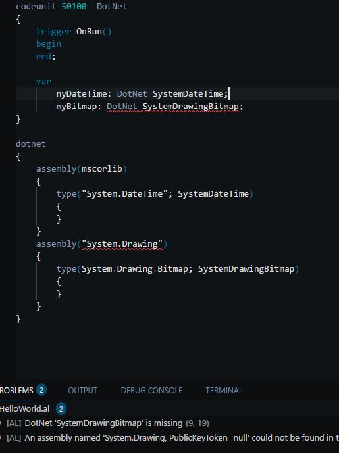Click the end keyword

[x=43, y=57]
